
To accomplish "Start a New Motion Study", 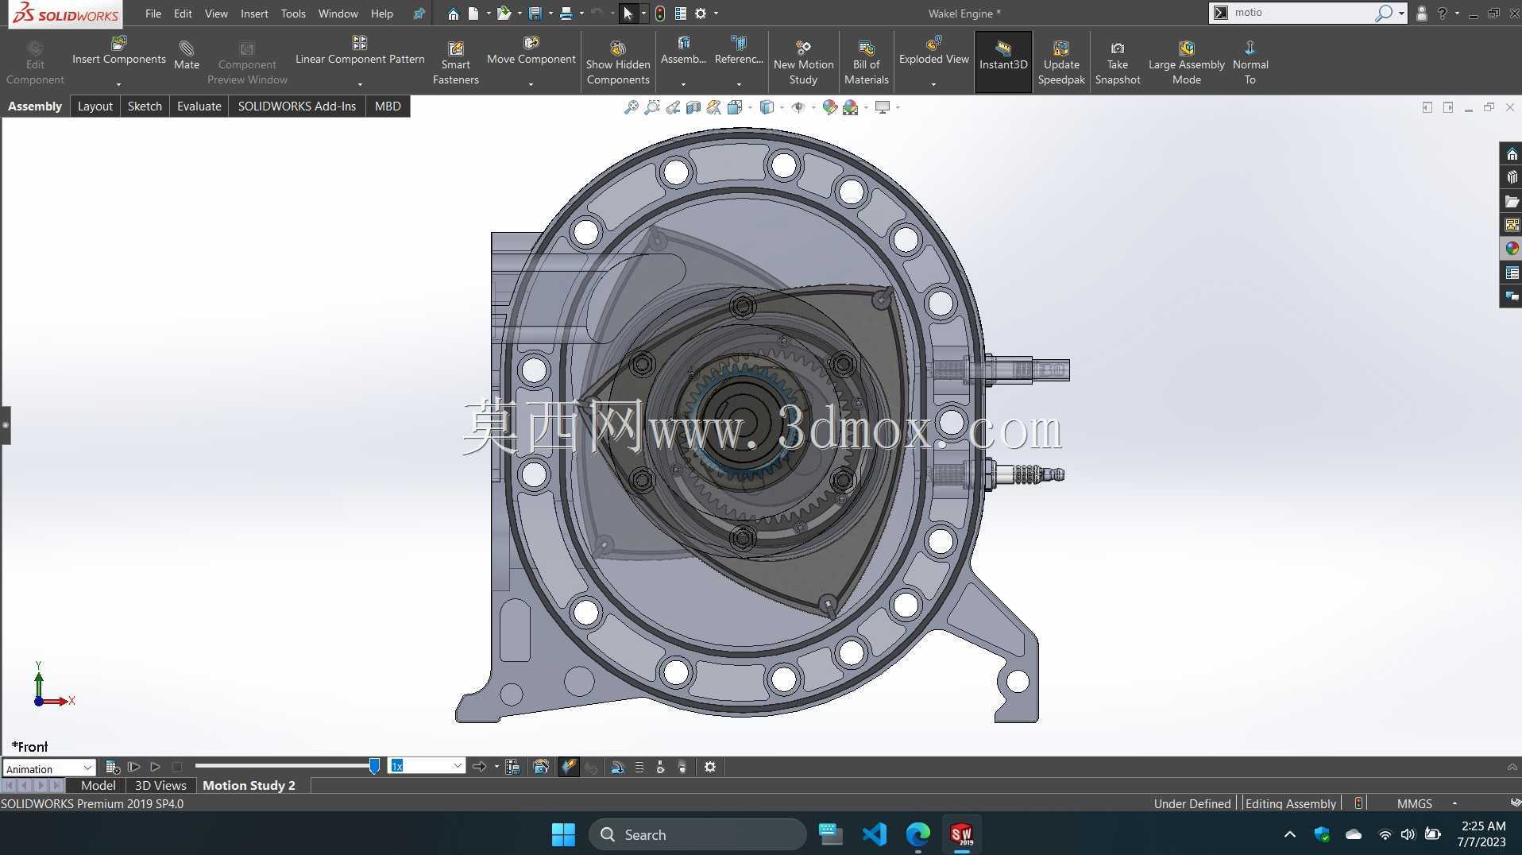I will coord(803,63).
